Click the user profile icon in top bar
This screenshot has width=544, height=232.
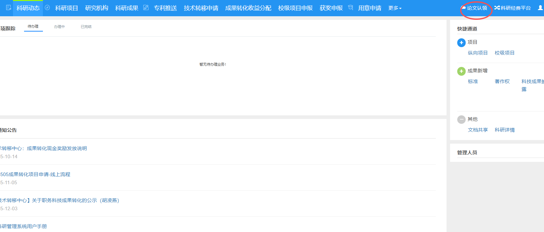(540, 8)
